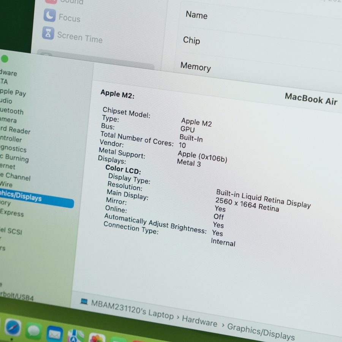
Task: Click the Internal connection type value
Action: 223,242
